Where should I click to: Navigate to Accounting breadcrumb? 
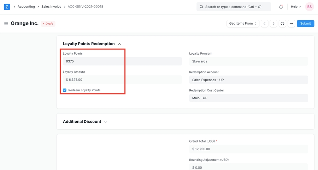(x=26, y=7)
